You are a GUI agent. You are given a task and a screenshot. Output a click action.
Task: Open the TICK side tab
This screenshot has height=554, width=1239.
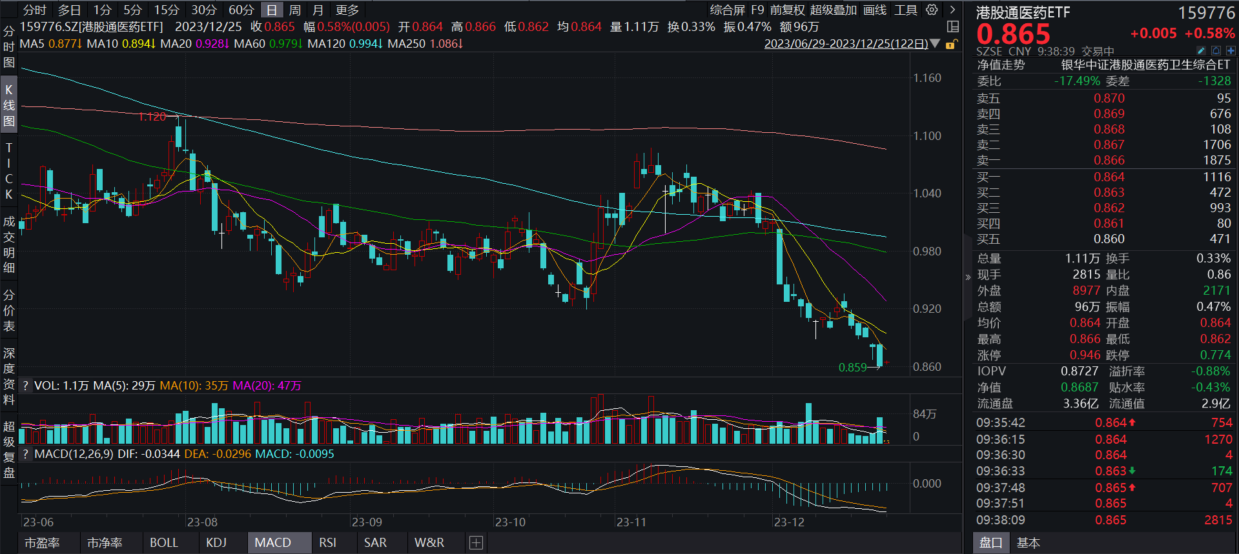click(9, 171)
